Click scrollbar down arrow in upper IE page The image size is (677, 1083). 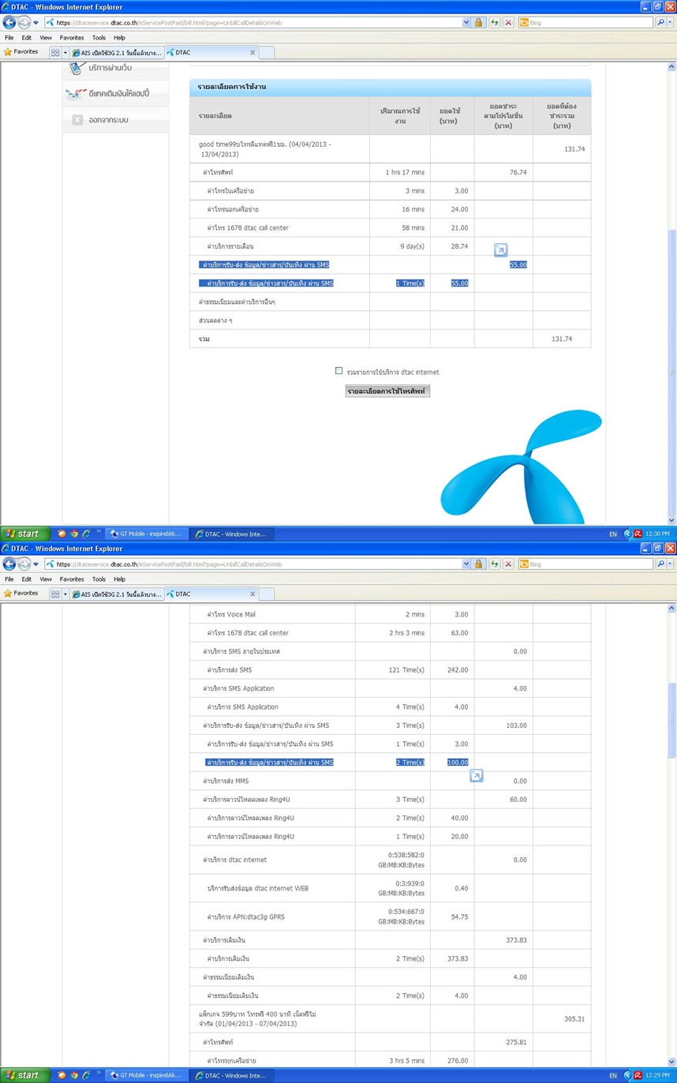click(x=671, y=521)
